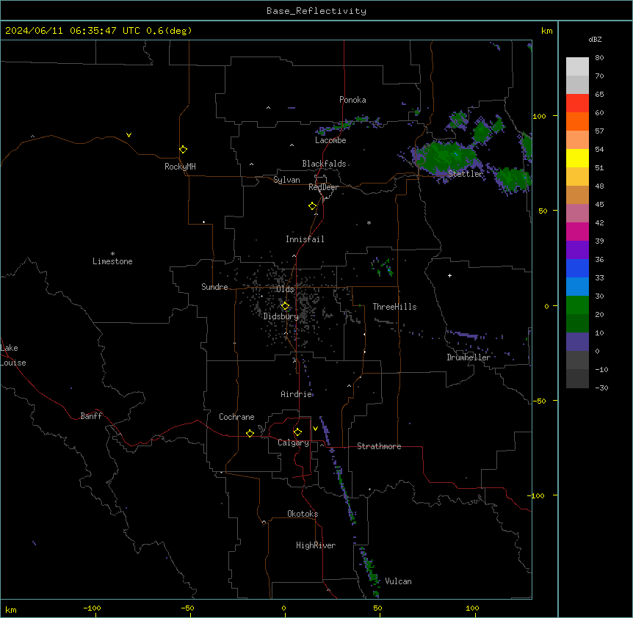Select yellow diamond marker right of Cochrane

(250, 433)
